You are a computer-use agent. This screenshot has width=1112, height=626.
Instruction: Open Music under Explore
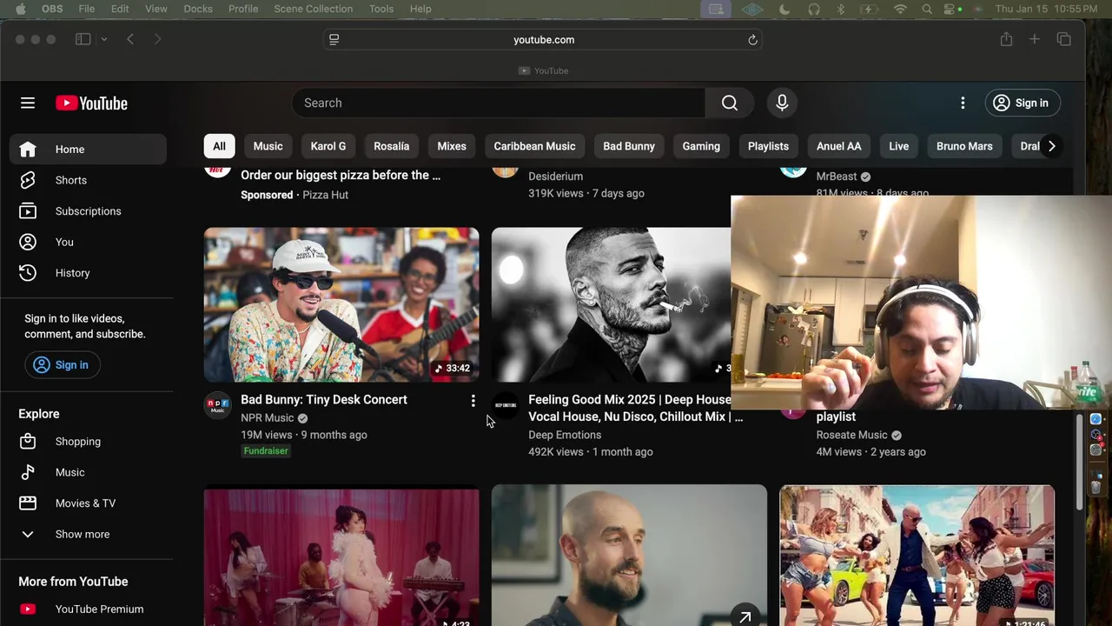tap(88, 472)
